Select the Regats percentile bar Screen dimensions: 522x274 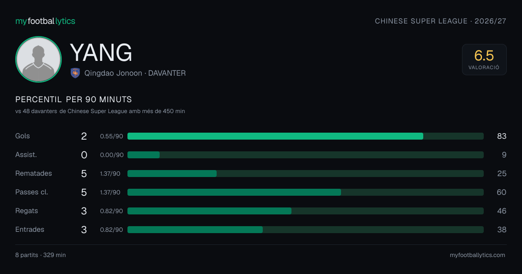pos(305,211)
